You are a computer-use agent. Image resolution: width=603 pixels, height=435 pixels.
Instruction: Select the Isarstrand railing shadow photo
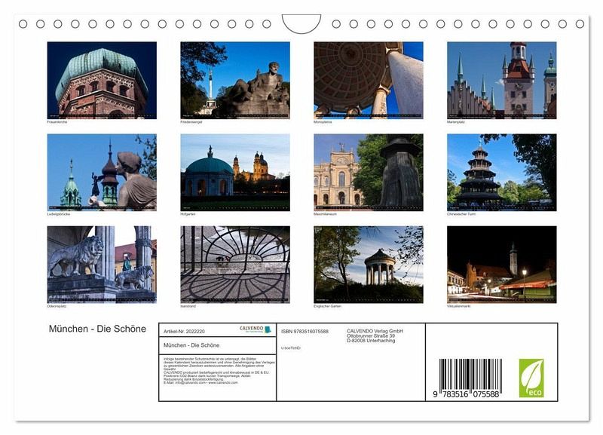pos(234,264)
